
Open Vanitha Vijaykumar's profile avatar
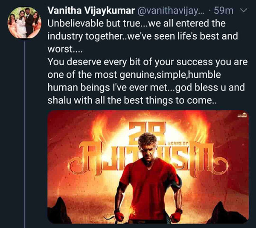[24, 23]
